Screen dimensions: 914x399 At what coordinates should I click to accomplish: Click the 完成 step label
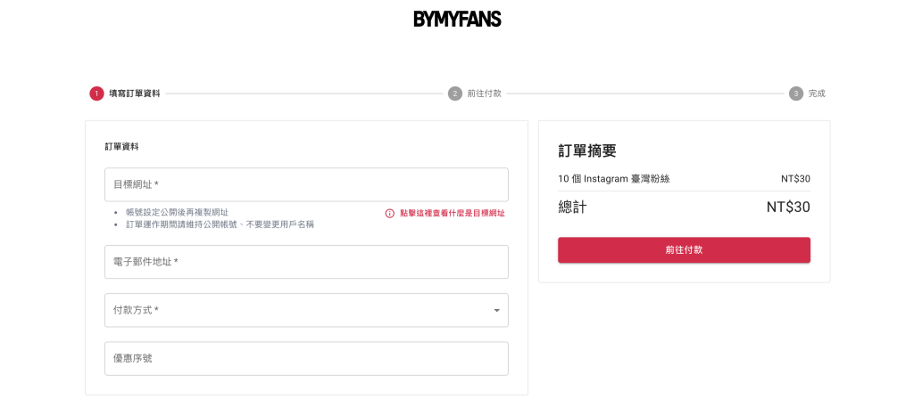tap(817, 94)
